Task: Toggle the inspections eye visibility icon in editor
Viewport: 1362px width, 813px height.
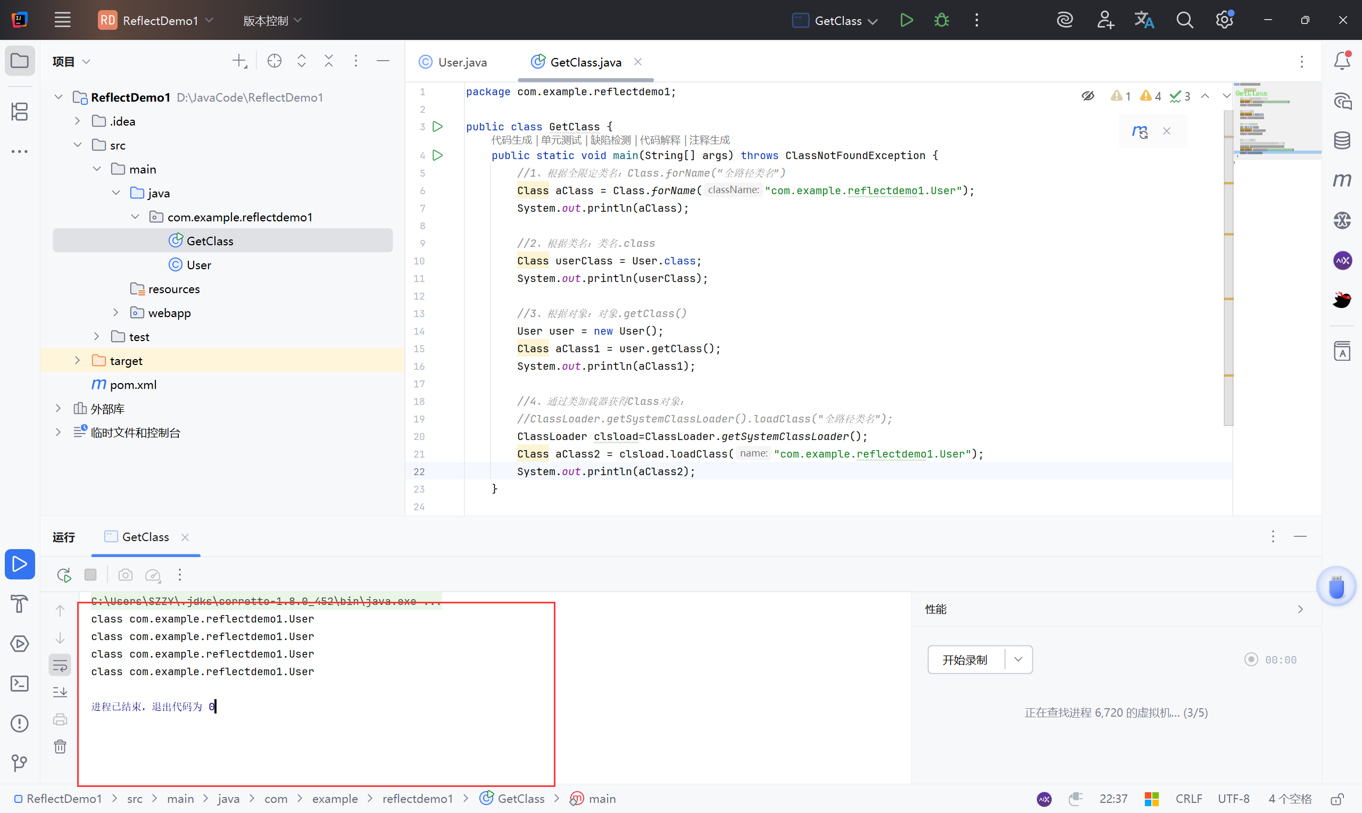Action: pos(1087,96)
